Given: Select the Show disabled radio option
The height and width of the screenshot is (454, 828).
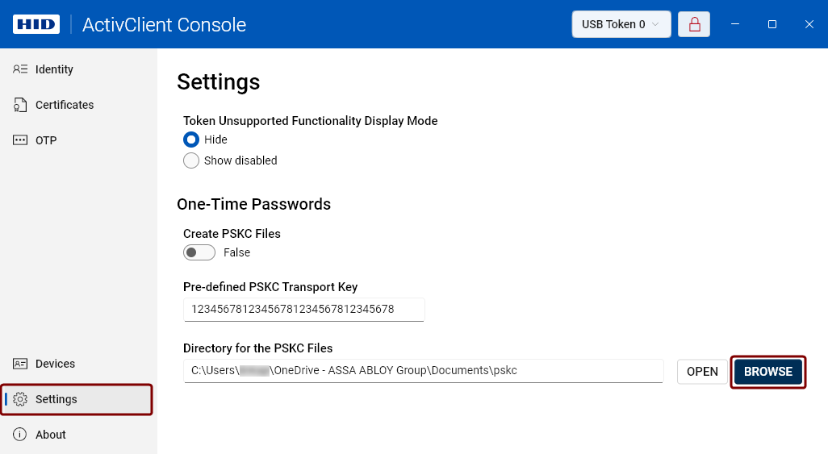Looking at the screenshot, I should click(191, 160).
